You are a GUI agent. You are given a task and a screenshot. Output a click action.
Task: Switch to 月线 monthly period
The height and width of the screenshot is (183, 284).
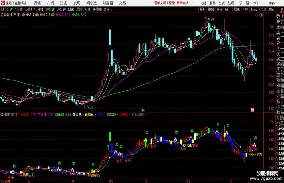click(x=87, y=9)
